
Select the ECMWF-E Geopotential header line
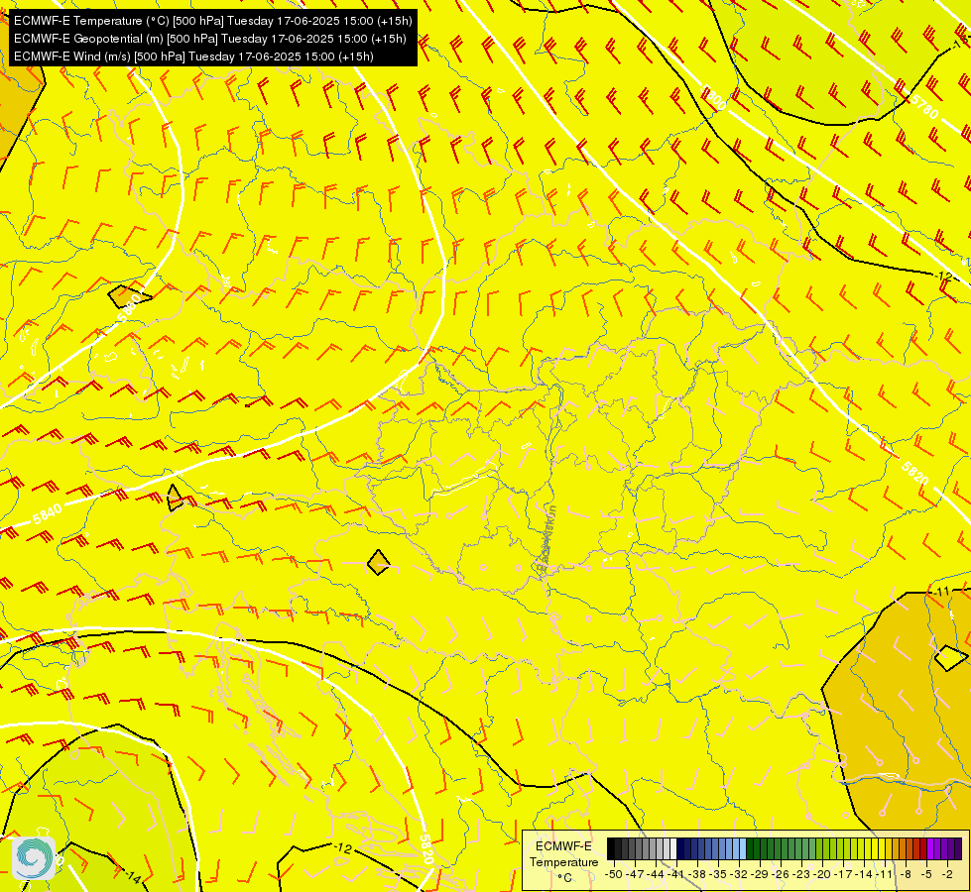tap(210, 39)
